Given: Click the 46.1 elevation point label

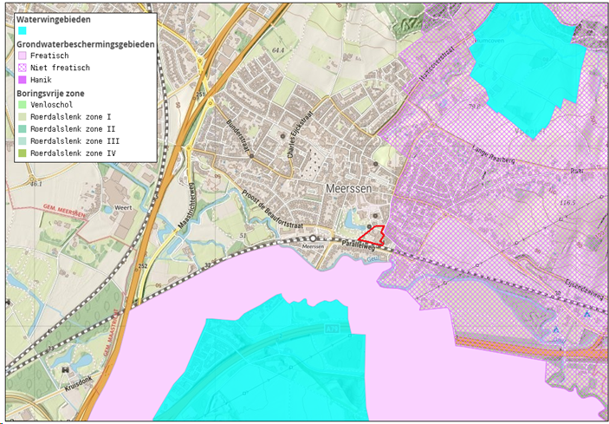Looking at the screenshot, I should pos(36,184).
